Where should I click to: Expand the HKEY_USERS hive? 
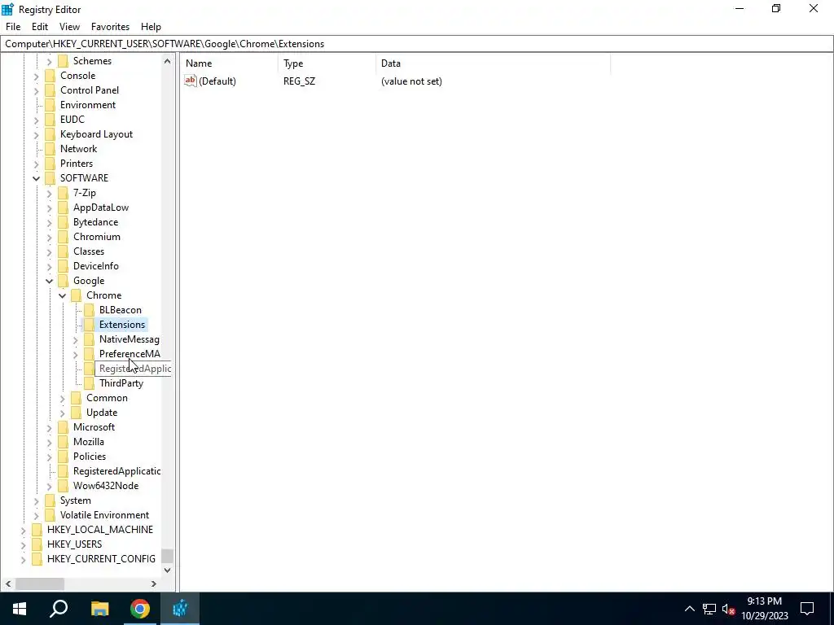(x=24, y=544)
